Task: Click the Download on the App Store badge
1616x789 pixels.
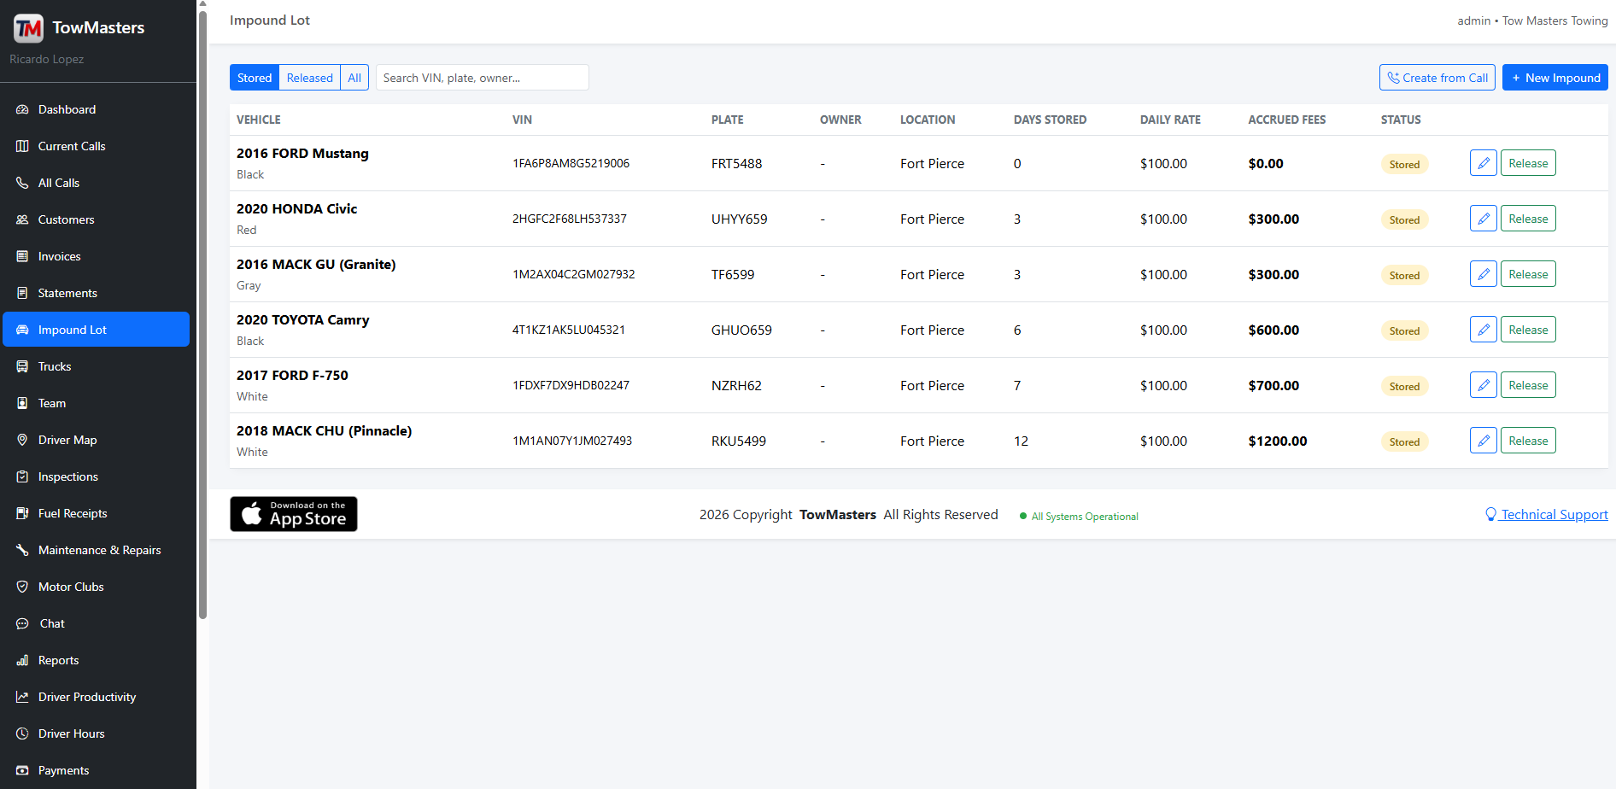Action: 294,514
